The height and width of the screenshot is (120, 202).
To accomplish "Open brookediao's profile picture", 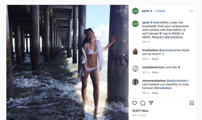I will pyautogui.click(x=135, y=51).
